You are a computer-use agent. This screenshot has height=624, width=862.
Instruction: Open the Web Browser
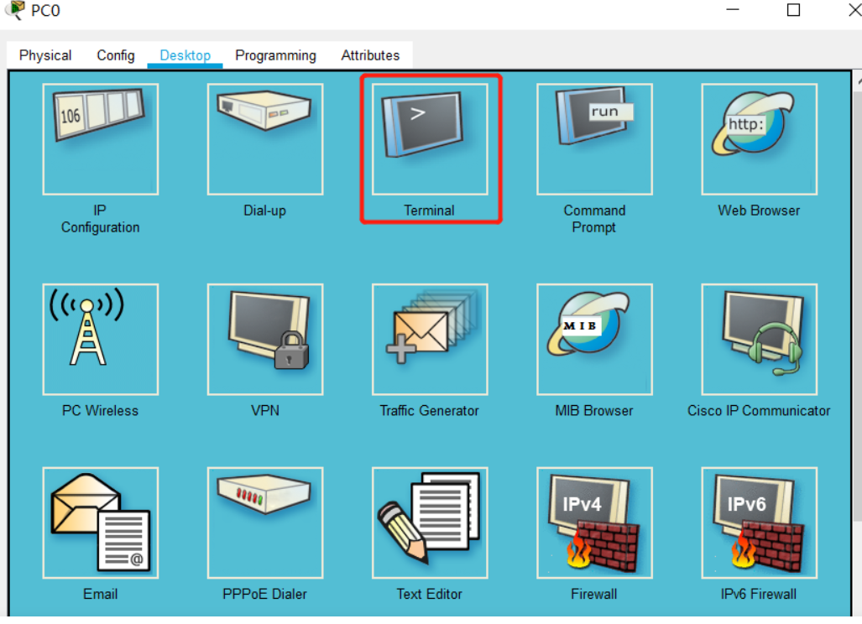click(x=760, y=139)
